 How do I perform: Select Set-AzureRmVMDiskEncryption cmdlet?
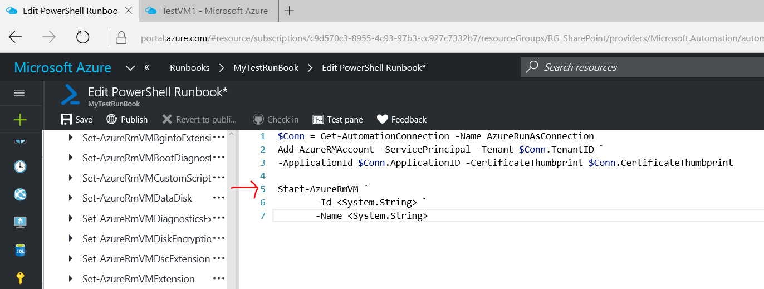(x=146, y=238)
